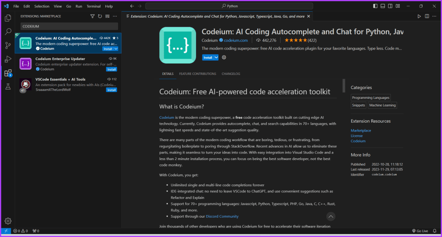
Task: Click the star rating with 422 reviews
Action: 300,40
